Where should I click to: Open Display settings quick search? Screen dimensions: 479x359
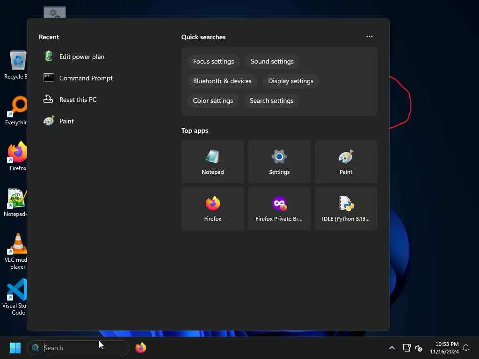pos(290,81)
